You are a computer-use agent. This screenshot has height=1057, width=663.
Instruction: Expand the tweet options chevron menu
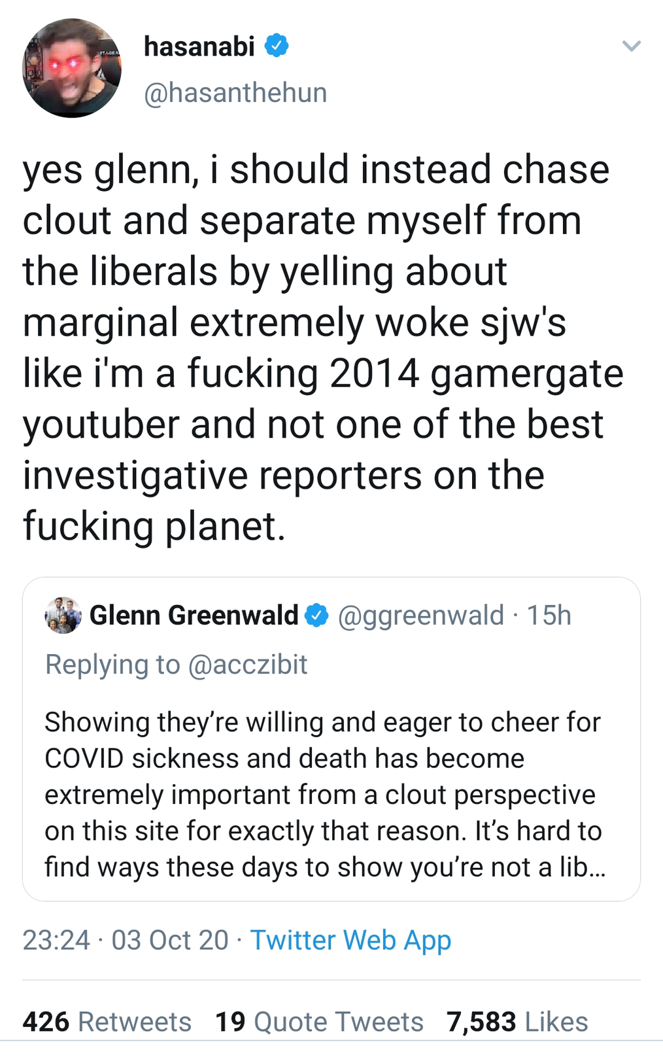631,46
